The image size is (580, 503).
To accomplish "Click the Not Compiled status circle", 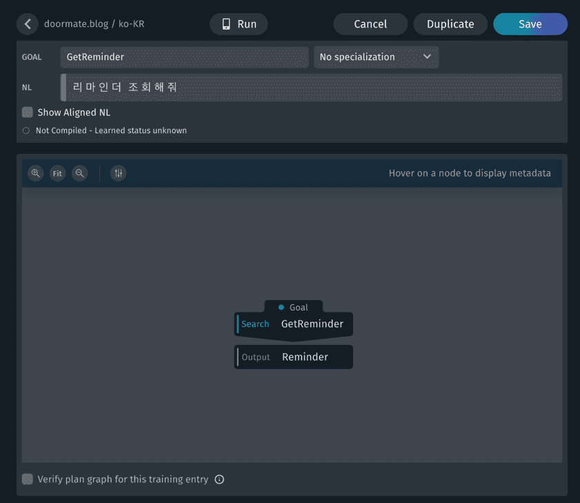I will pyautogui.click(x=26, y=130).
